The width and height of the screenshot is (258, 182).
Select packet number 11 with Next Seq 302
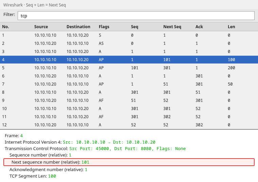click(129, 117)
